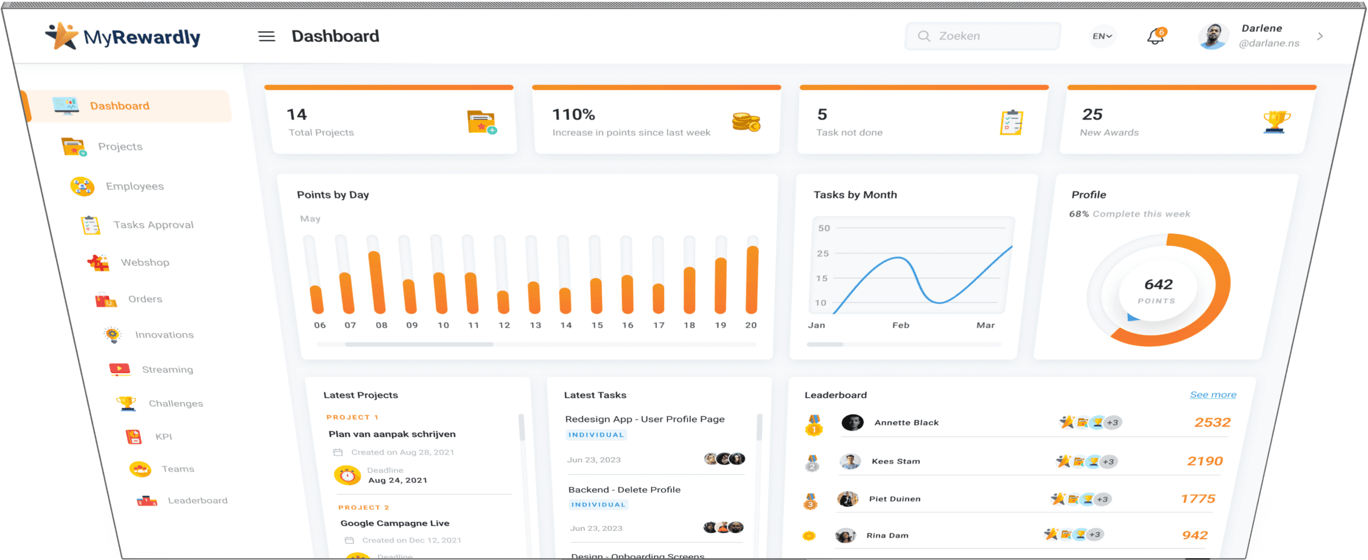Image resolution: width=1368 pixels, height=560 pixels.
Task: Open Plan van aanpak schrijven project
Action: coord(392,434)
